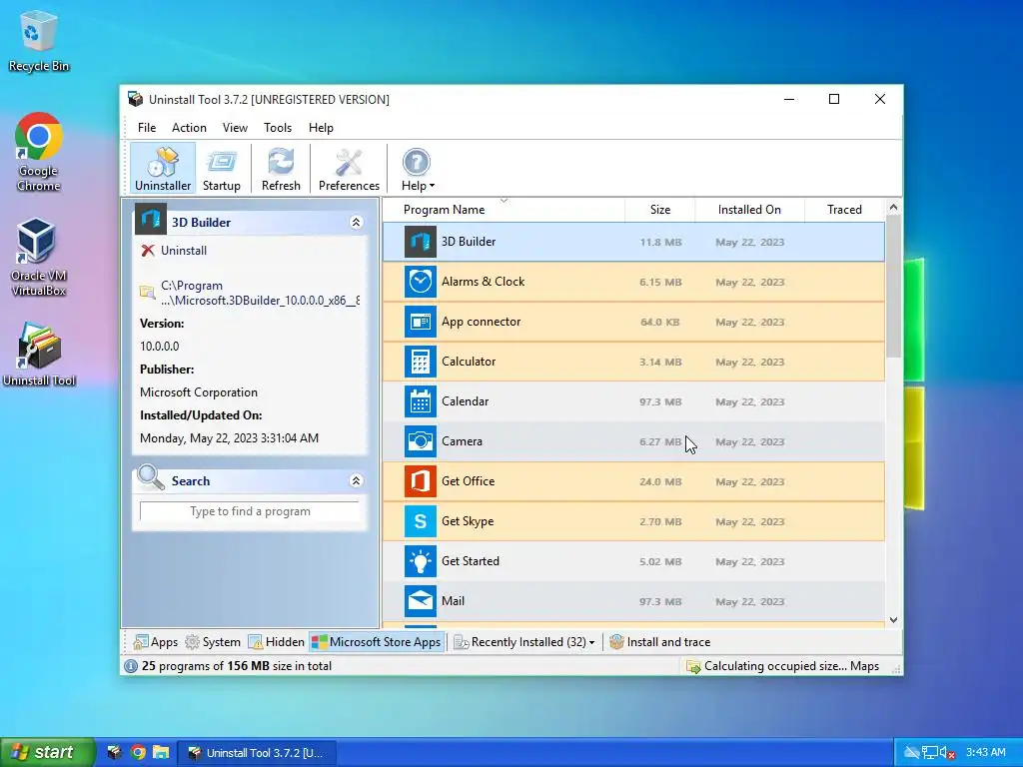This screenshot has width=1023, height=767.
Task: Collapse the Search panel
Action: (357, 480)
